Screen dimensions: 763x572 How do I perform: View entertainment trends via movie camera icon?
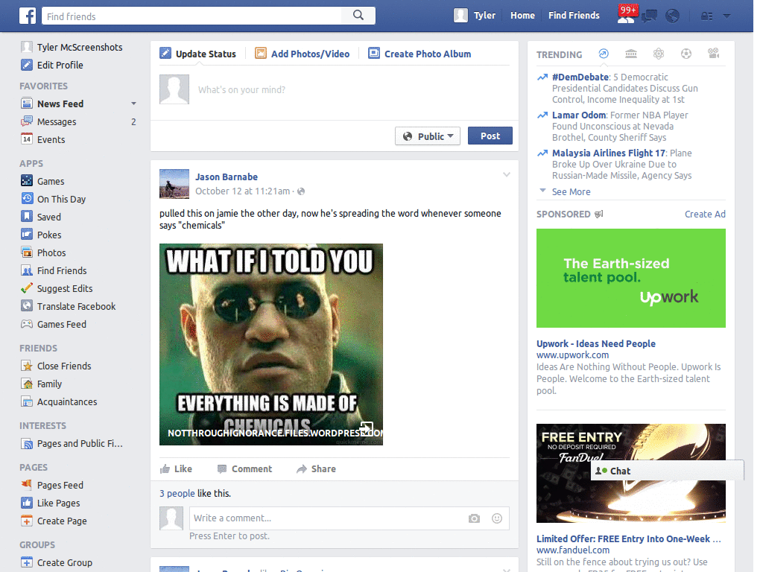click(713, 54)
